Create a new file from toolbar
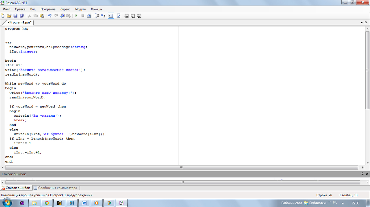 [x=2, y=16]
